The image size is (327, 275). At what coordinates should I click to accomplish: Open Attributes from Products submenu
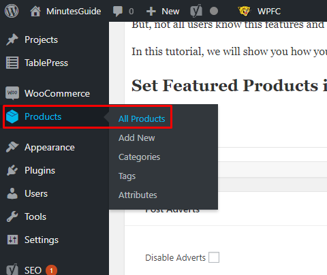coord(138,195)
